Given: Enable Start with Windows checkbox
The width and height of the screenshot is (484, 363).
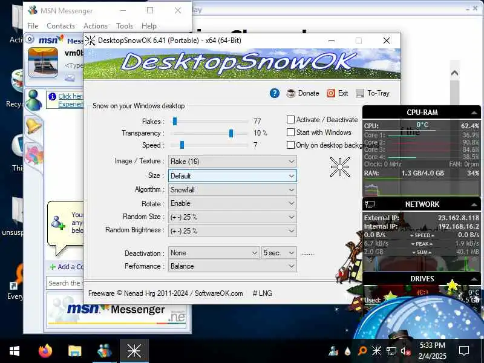Looking at the screenshot, I should pos(290,132).
